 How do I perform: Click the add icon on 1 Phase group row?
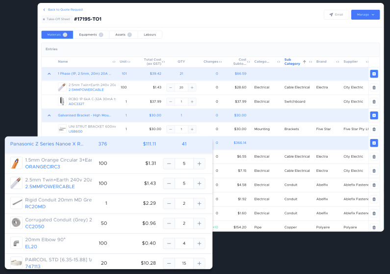tap(374, 74)
